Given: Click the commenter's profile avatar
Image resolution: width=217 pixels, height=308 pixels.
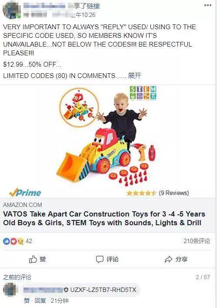Looking at the screenshot, I should pos(10,290).
